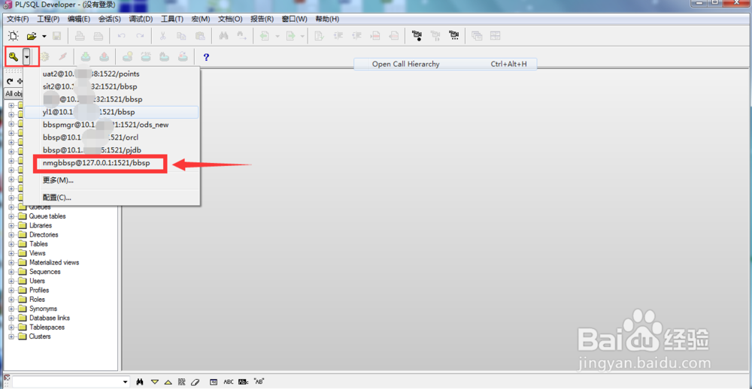Open the 文件(F) menu
Viewport: 752px width, 389px height.
[18, 20]
